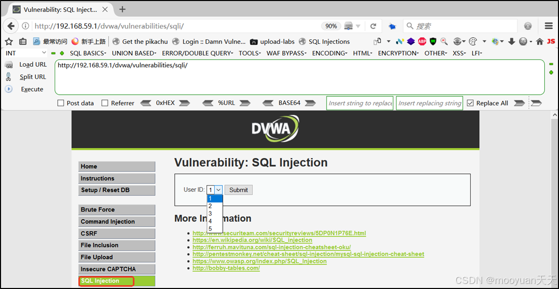Click the right arrow beside 0xHEX
The image size is (559, 289).
pyautogui.click(x=184, y=103)
